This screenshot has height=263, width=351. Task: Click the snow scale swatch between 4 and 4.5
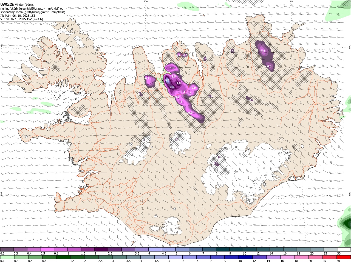155,249
